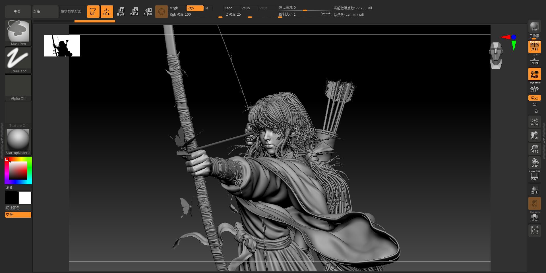Activate the Move (移动轴) gizmo tool

tap(121, 11)
